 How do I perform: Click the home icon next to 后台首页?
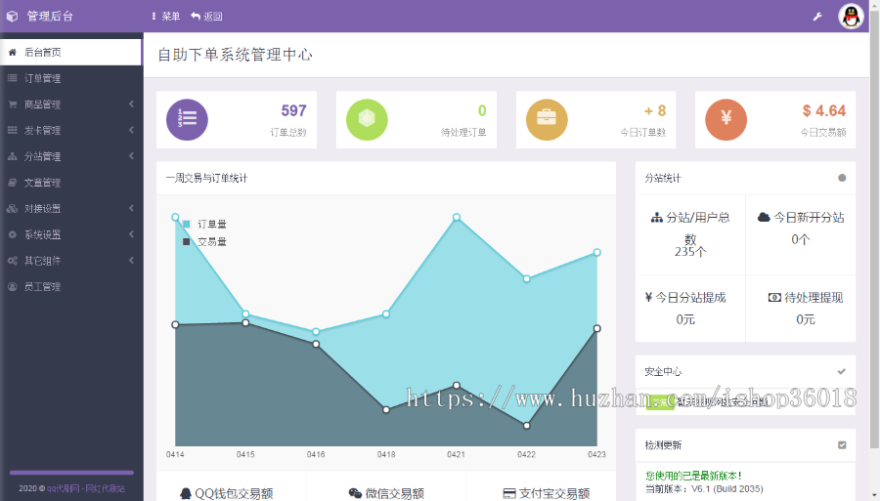pos(13,52)
